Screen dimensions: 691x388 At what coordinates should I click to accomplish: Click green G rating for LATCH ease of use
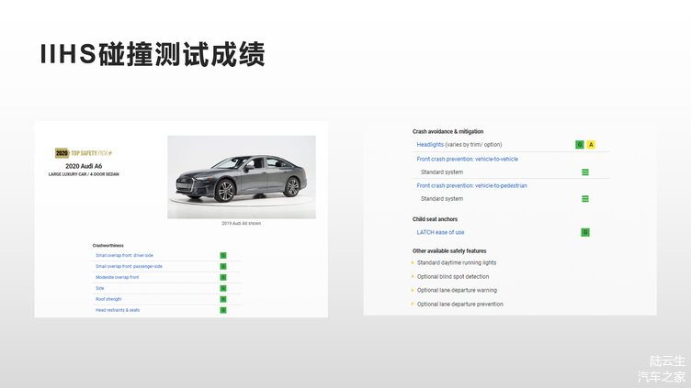click(x=585, y=232)
